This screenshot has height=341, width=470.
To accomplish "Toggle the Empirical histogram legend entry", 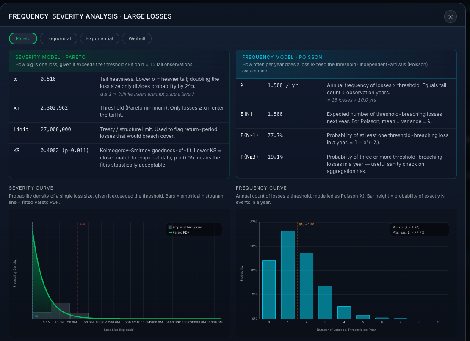I will 185,228.
